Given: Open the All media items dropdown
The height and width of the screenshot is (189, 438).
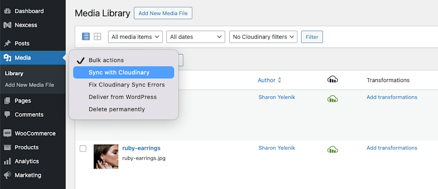Looking at the screenshot, I should click(135, 37).
